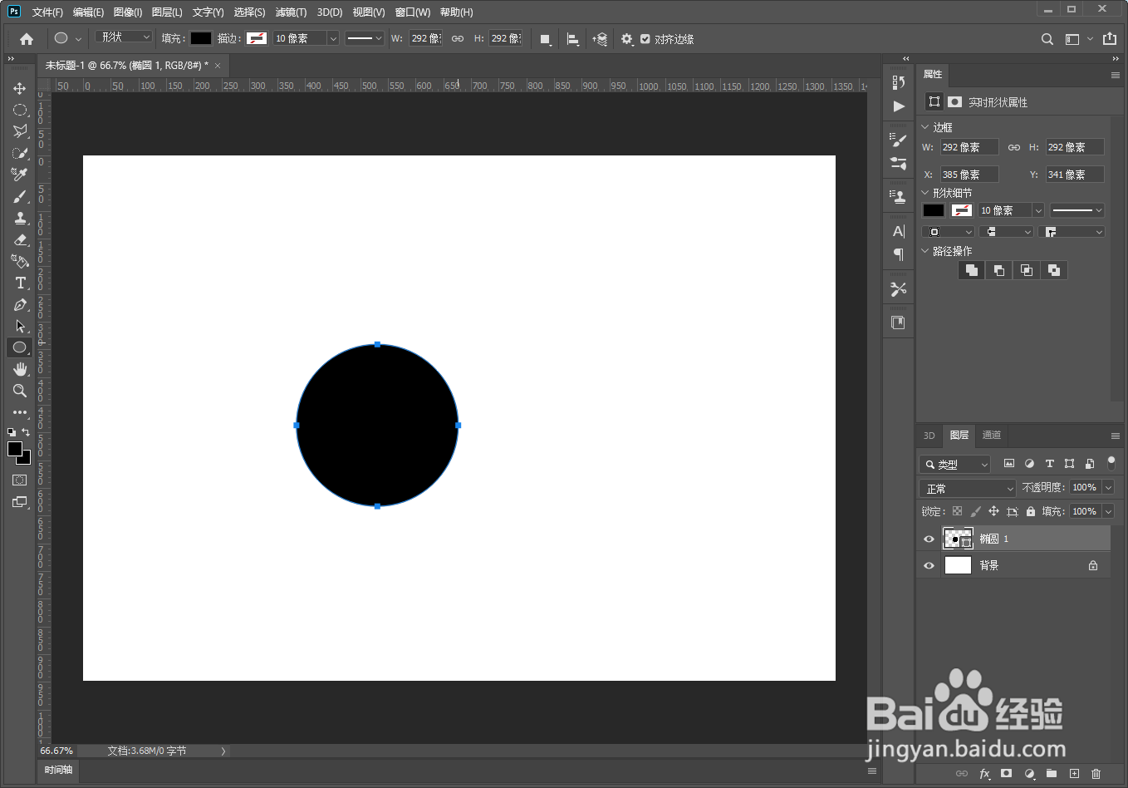Image resolution: width=1128 pixels, height=788 pixels.
Task: Select the Path Selection tool
Action: coord(20,326)
